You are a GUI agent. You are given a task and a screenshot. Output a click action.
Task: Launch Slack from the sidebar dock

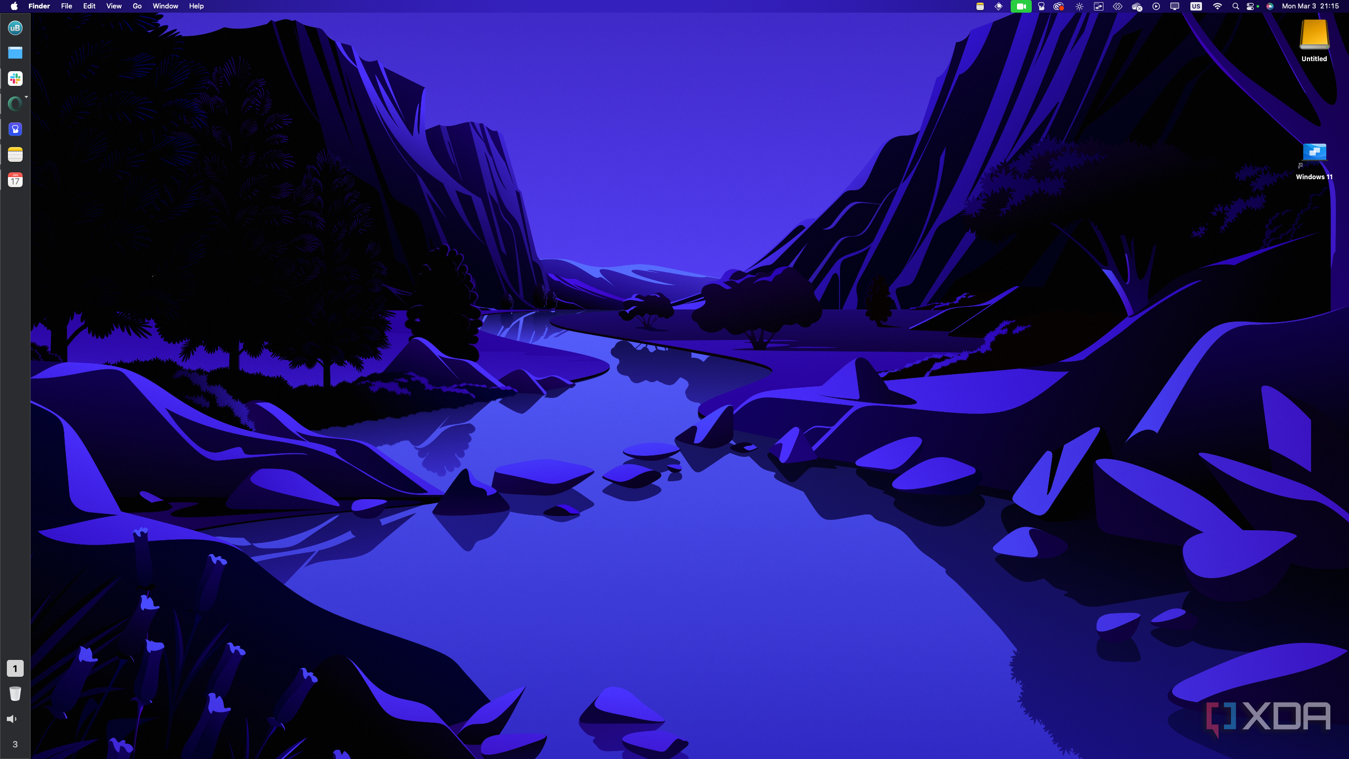click(15, 79)
